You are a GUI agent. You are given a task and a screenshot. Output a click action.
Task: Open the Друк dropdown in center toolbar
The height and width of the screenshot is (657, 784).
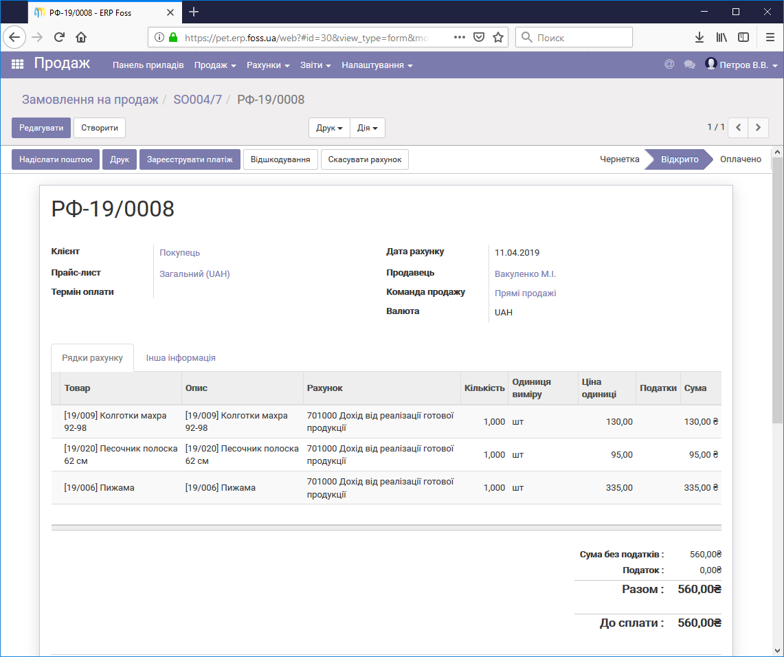click(x=330, y=128)
